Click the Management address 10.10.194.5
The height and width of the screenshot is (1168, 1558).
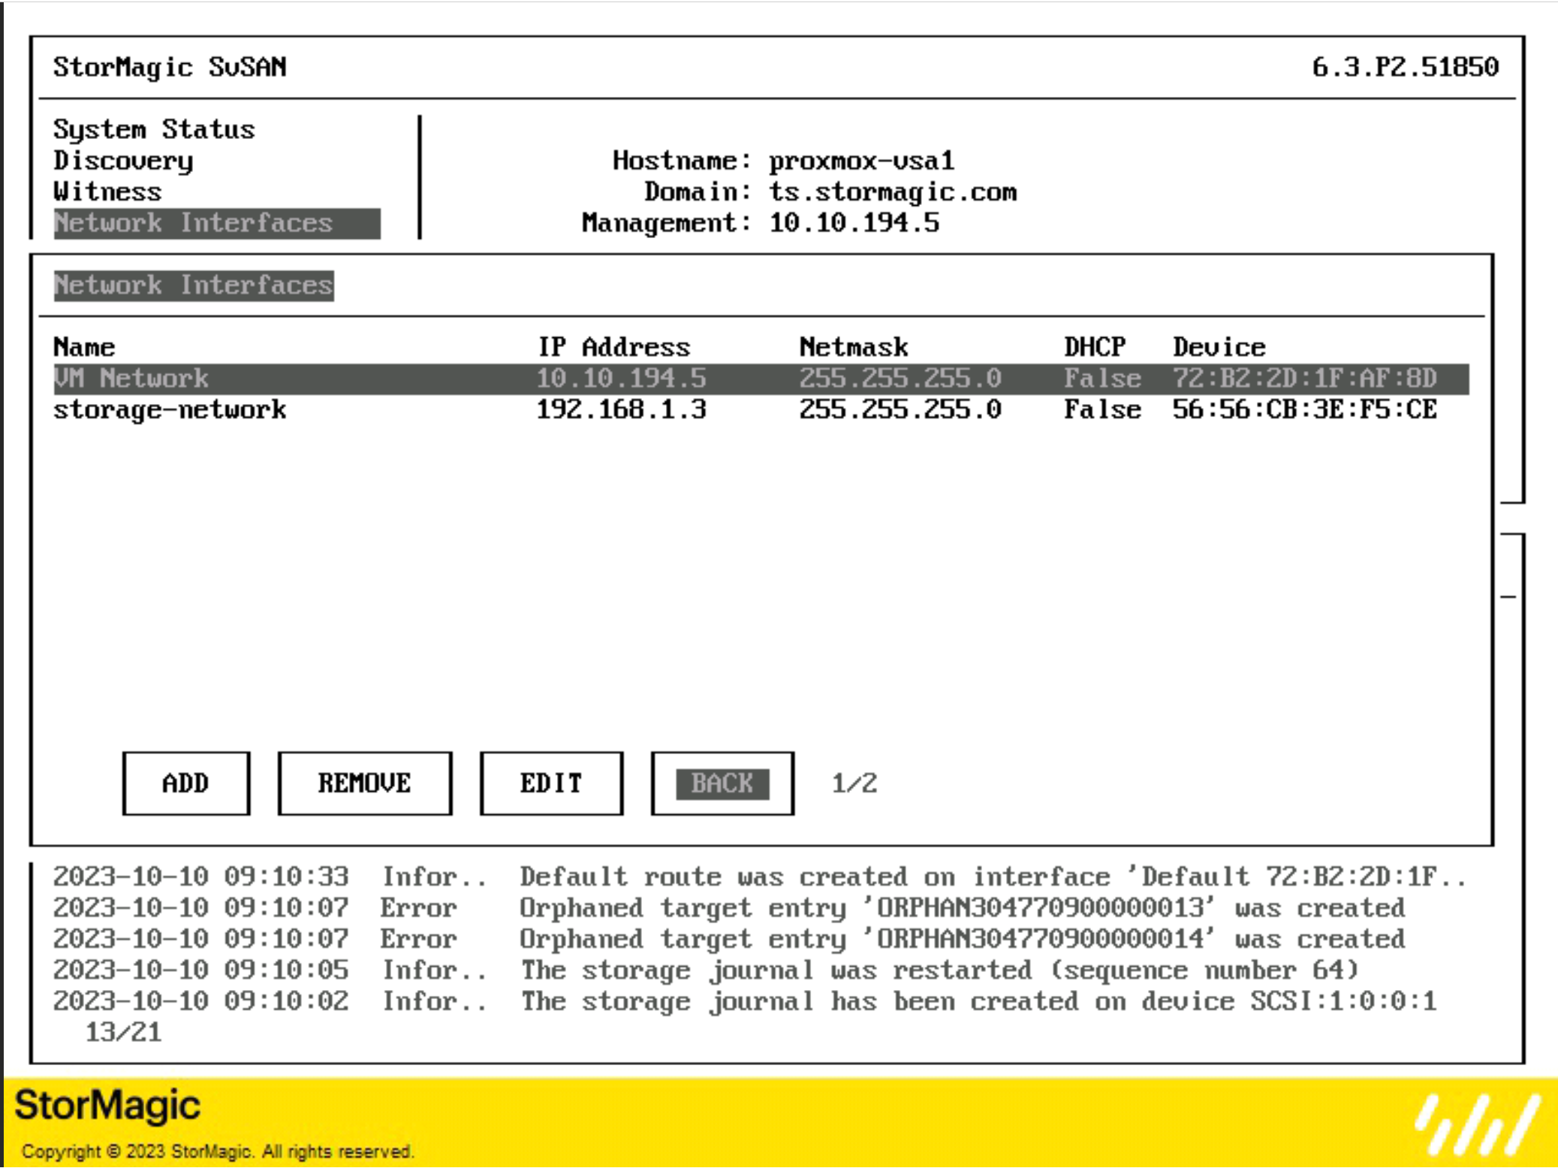pyautogui.click(x=854, y=223)
